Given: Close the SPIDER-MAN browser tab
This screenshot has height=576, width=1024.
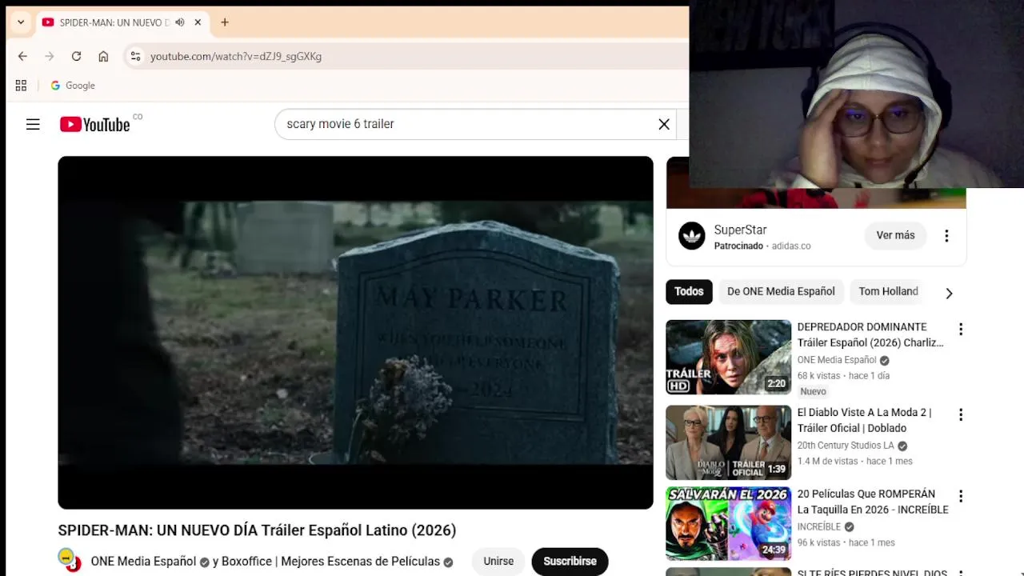Looking at the screenshot, I should tap(198, 22).
